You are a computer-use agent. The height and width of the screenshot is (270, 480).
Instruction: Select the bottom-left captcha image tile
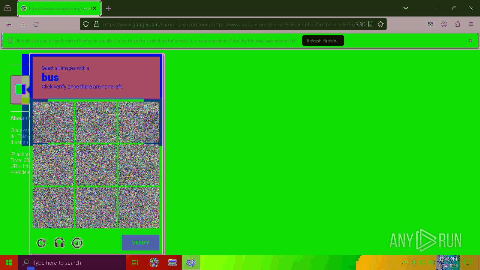coord(53,208)
